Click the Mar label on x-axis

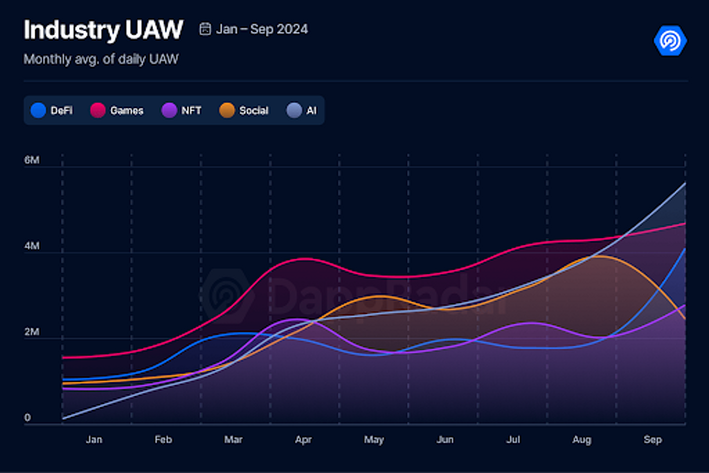233,440
